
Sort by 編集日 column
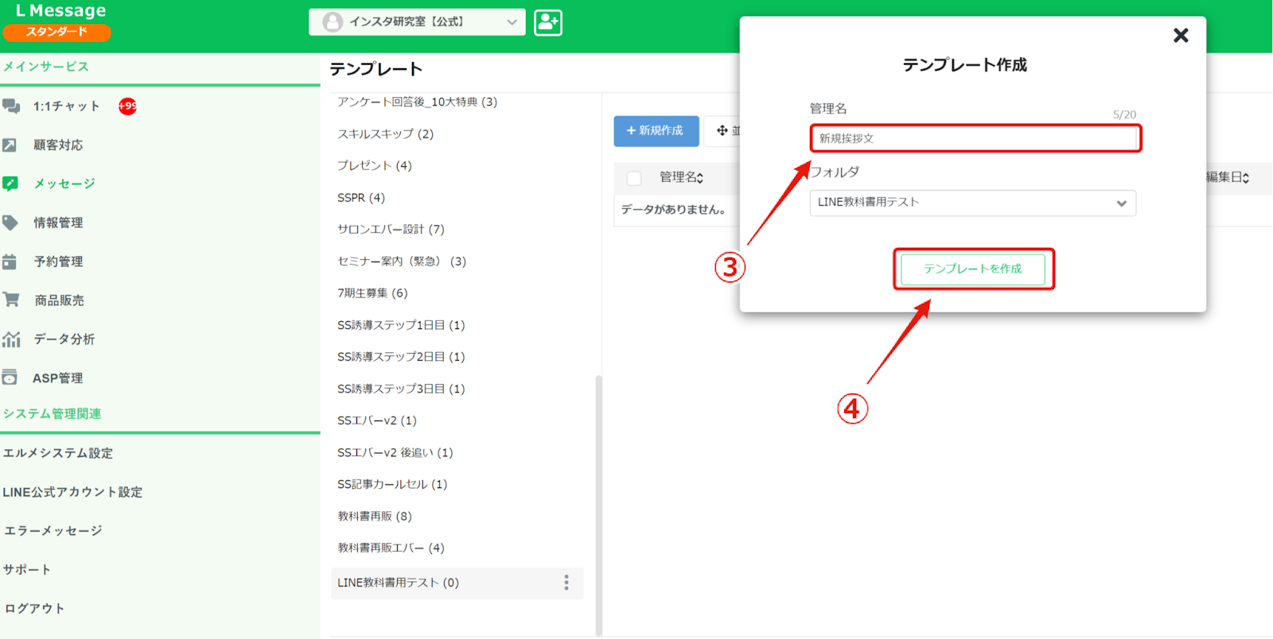tap(1228, 177)
